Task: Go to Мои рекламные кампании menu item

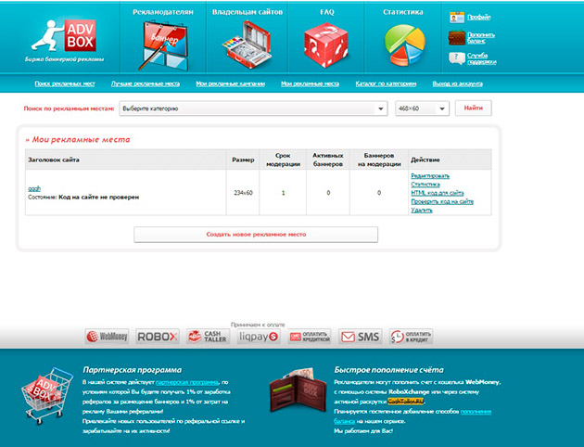Action: pyautogui.click(x=230, y=83)
